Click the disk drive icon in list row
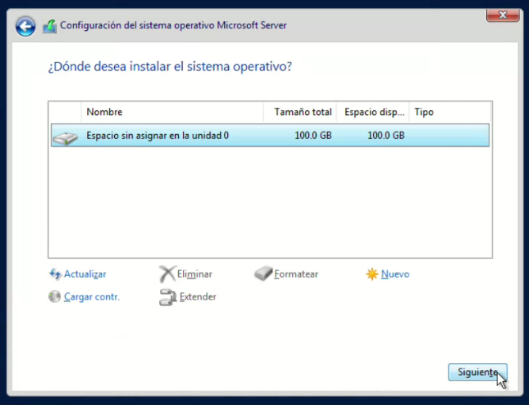 [66, 136]
